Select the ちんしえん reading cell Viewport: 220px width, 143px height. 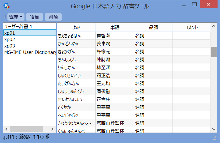pyautogui.click(x=76, y=60)
